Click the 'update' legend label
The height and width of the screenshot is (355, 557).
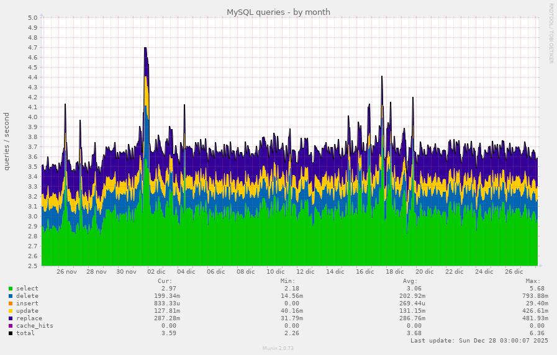[27, 311]
